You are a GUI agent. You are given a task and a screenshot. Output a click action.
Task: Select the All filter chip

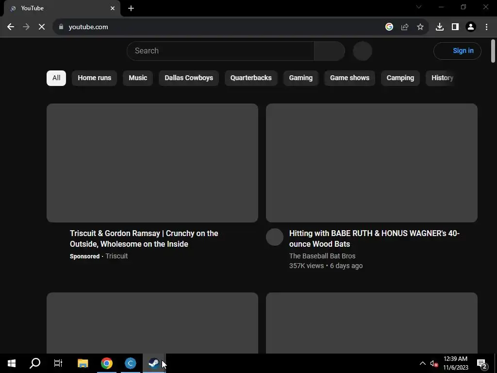click(x=56, y=78)
